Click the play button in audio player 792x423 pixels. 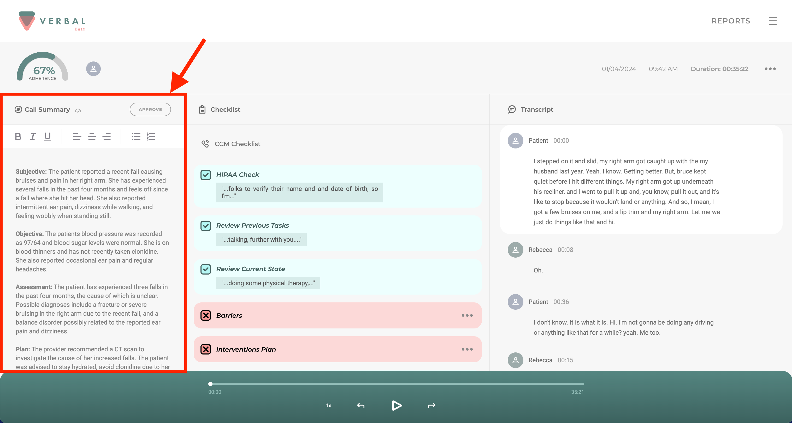[397, 406]
